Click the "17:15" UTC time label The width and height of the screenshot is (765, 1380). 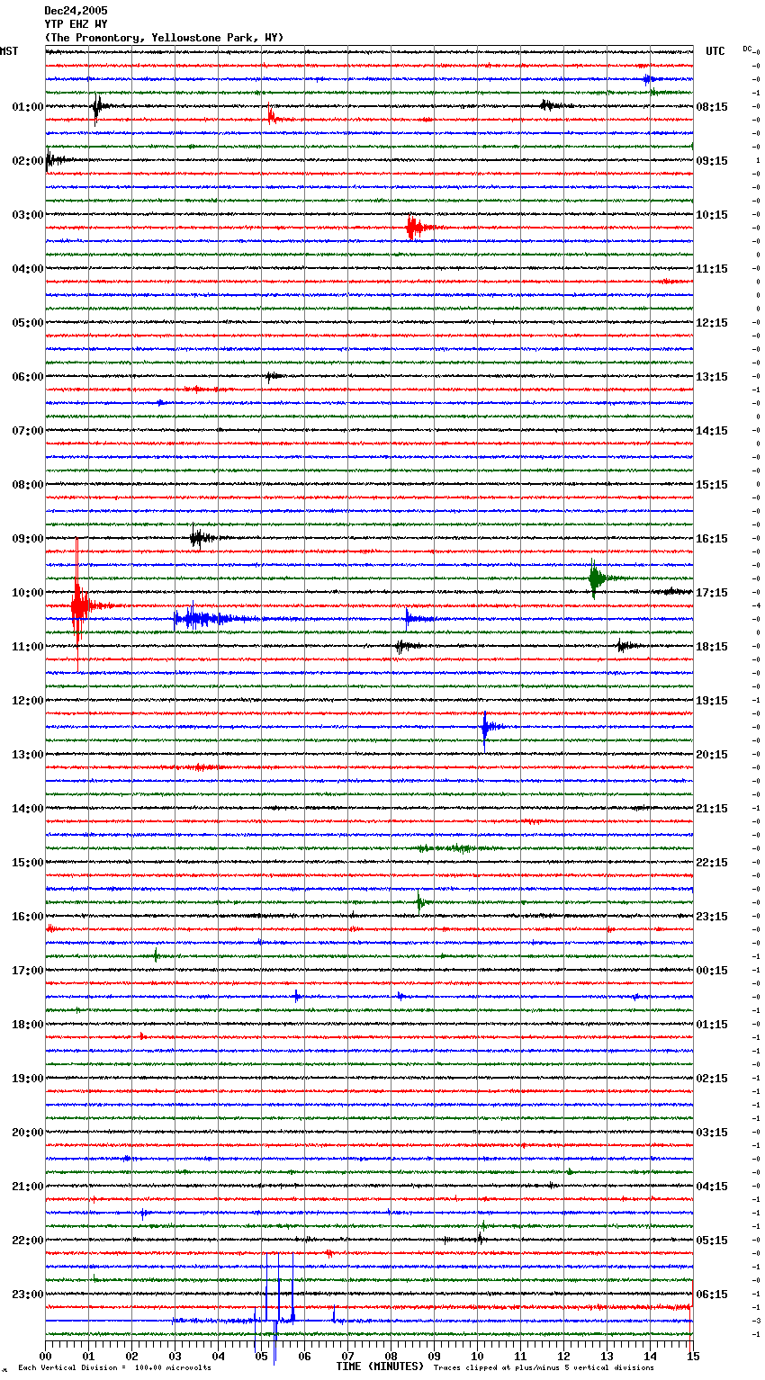pos(712,593)
